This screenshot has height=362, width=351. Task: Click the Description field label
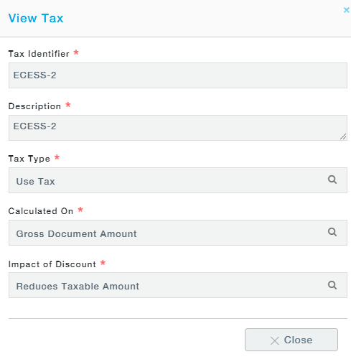[34, 106]
